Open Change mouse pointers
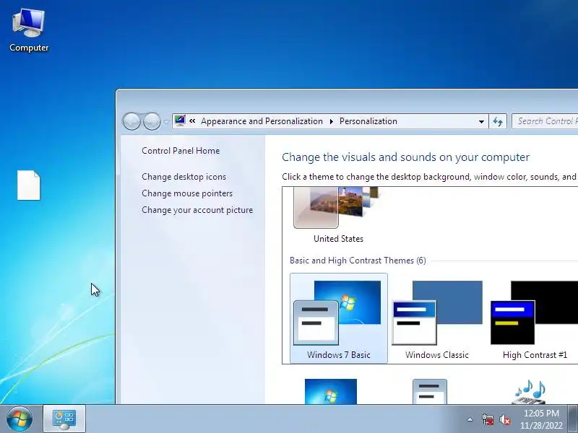 [x=187, y=193]
